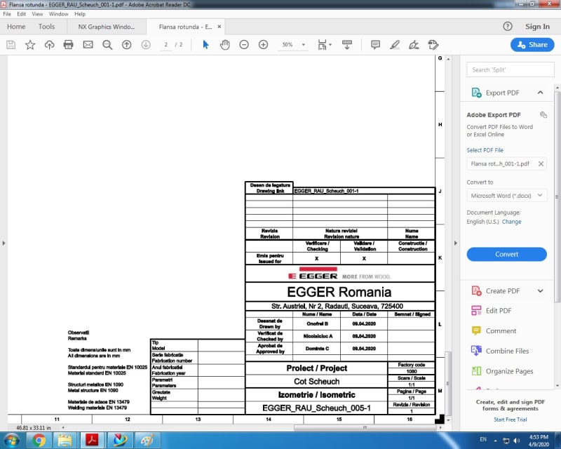Send the file by email envelope icon
The width and height of the screenshot is (561, 449).
coord(88,45)
